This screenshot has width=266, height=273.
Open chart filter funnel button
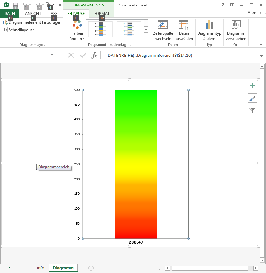point(252,111)
